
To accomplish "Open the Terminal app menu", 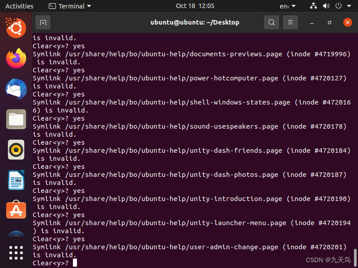I will click(70, 6).
